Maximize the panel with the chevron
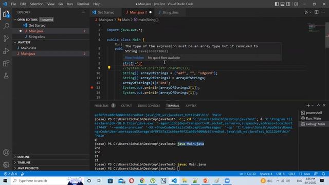Viewport: 329px width, 185px height. pyautogui.click(x=318, y=105)
